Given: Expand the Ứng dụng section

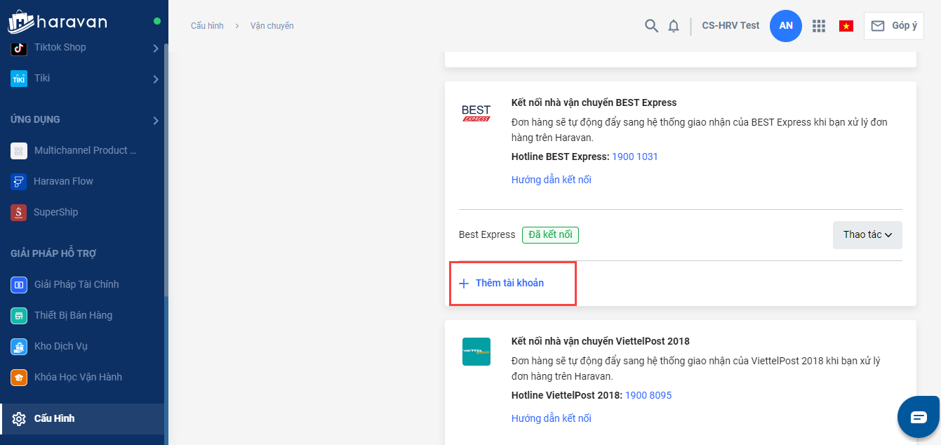Looking at the screenshot, I should point(156,120).
